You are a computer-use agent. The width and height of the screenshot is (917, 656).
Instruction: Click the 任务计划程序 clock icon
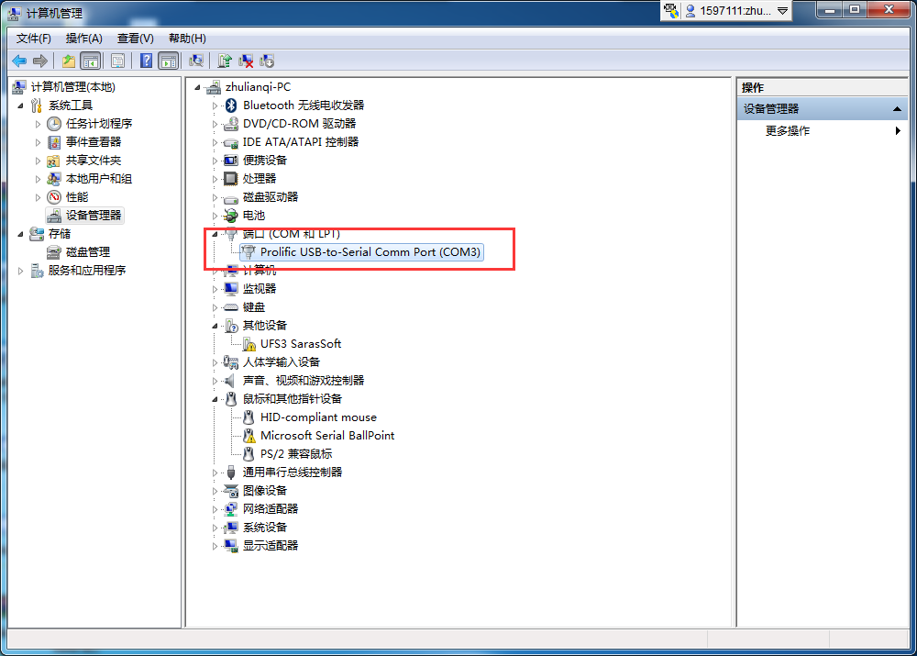tap(54, 124)
